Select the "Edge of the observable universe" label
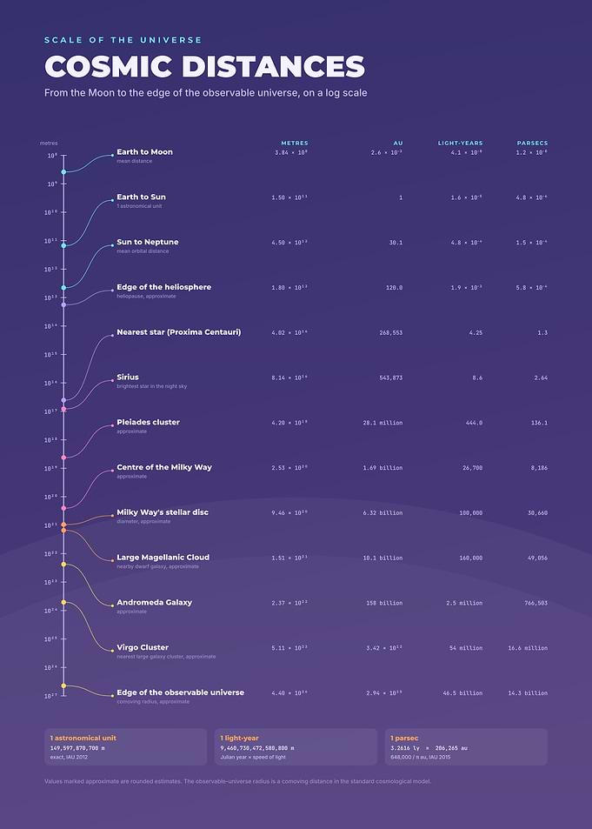The height and width of the screenshot is (829, 592). pos(180,692)
